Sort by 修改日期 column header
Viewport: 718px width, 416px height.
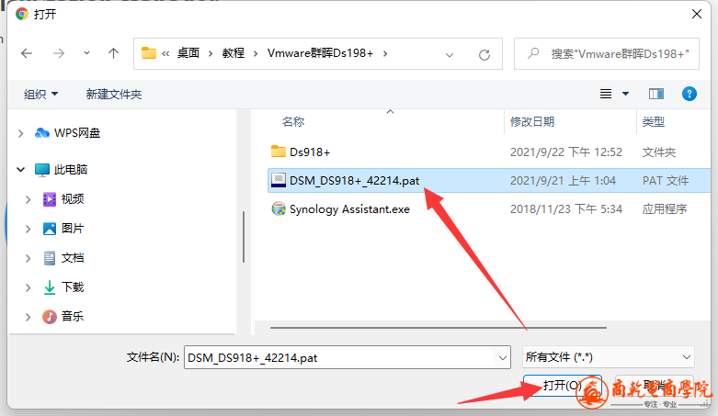532,122
